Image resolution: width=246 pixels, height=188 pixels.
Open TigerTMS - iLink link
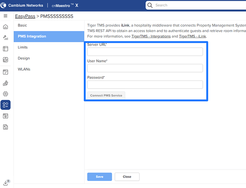pos(192,36)
